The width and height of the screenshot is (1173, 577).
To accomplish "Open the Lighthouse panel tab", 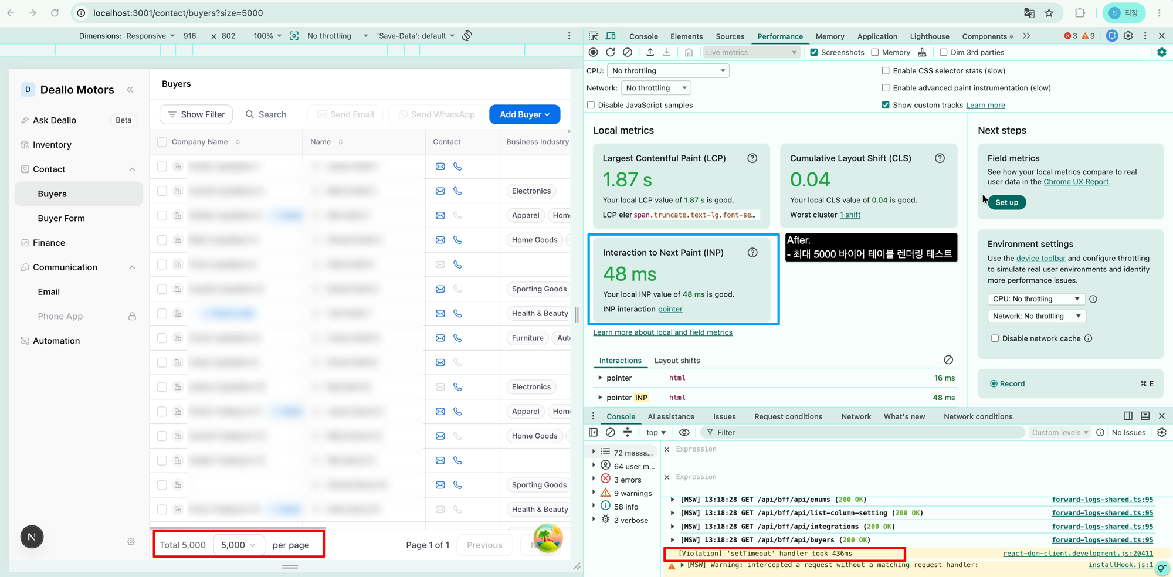I will coord(929,36).
